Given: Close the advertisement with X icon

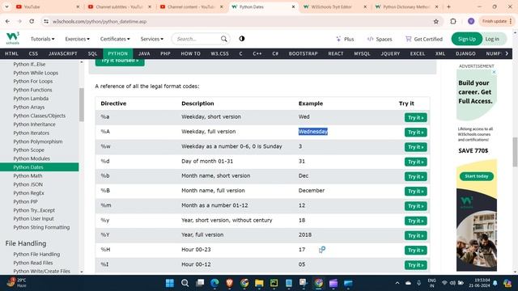Looking at the screenshot, I should pos(494,72).
